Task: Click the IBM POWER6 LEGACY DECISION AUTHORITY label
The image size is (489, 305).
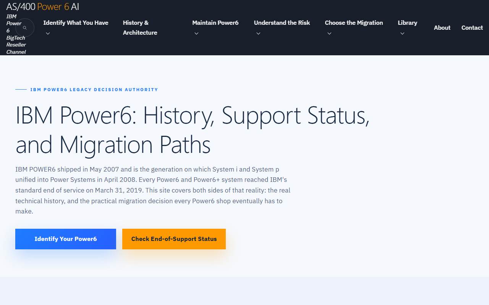Action: pos(94,90)
